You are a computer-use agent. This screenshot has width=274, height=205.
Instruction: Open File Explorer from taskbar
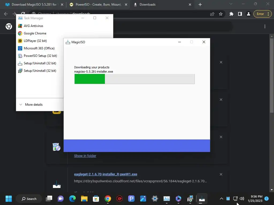tap(84, 199)
